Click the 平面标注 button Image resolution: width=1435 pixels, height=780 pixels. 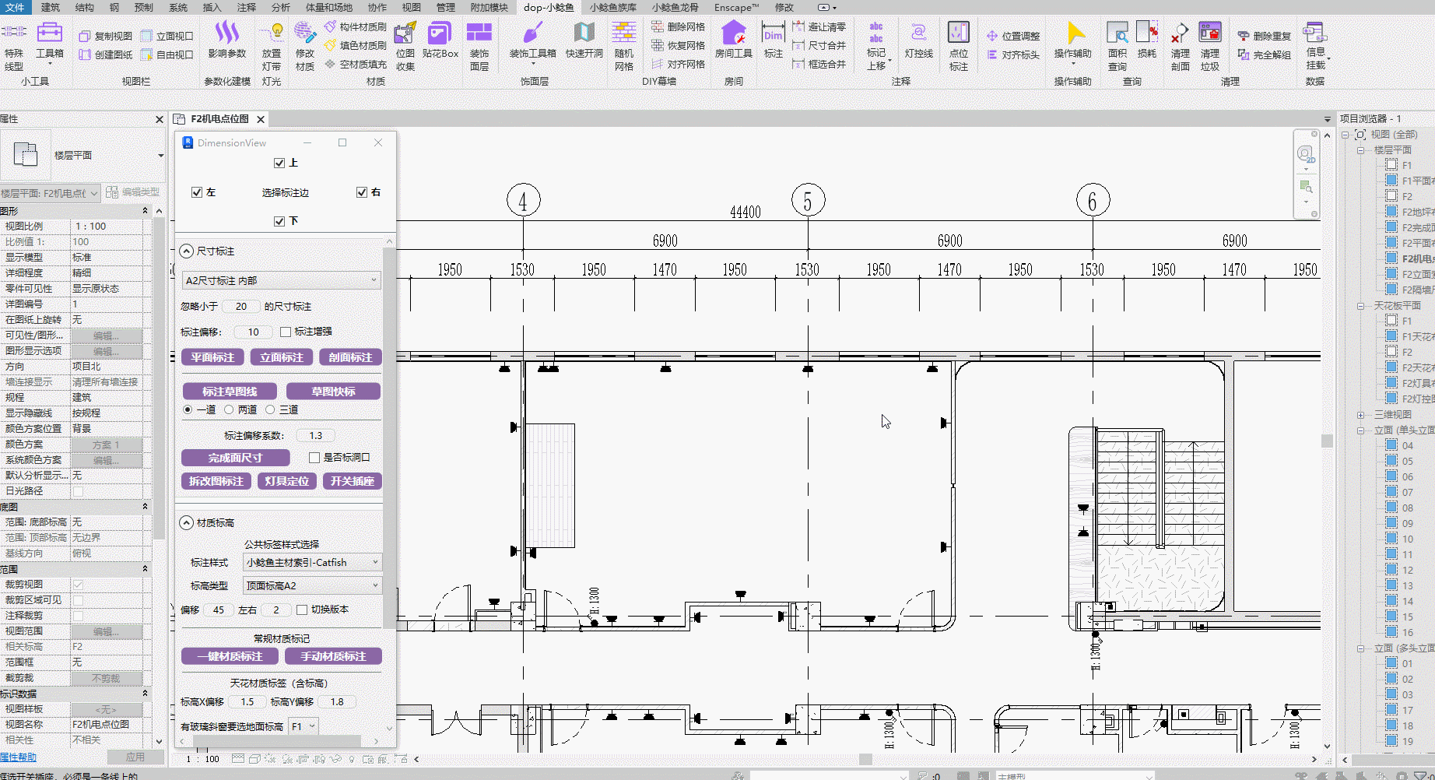[x=212, y=357]
